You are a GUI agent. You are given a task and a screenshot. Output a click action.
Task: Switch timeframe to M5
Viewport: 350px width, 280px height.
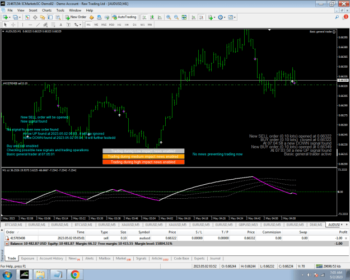coord(96,25)
